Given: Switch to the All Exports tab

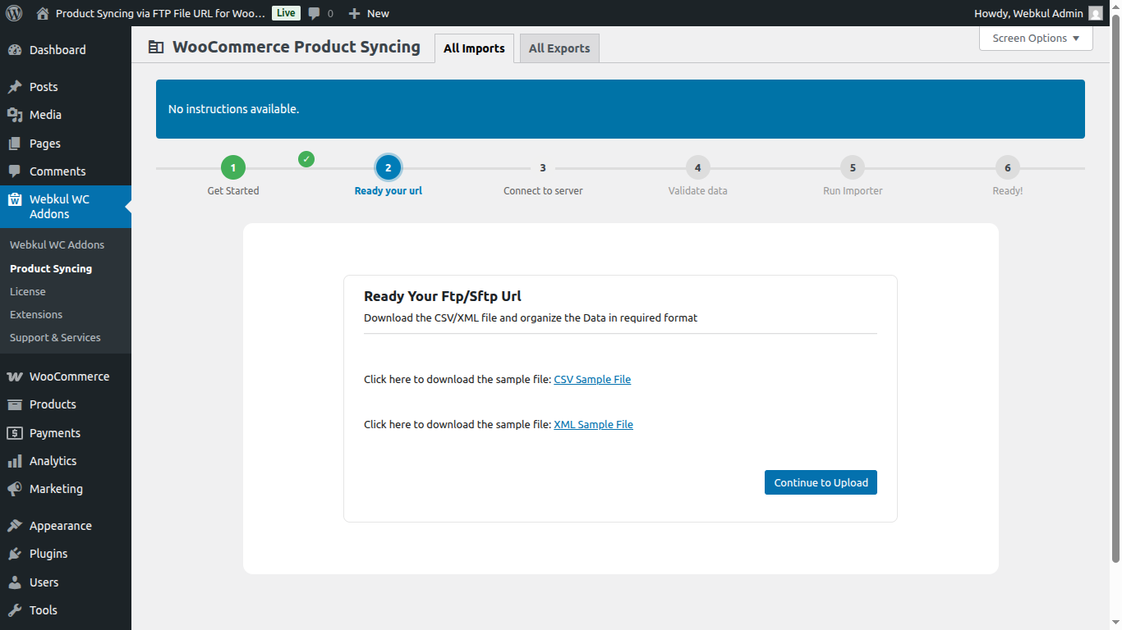Looking at the screenshot, I should [x=559, y=48].
